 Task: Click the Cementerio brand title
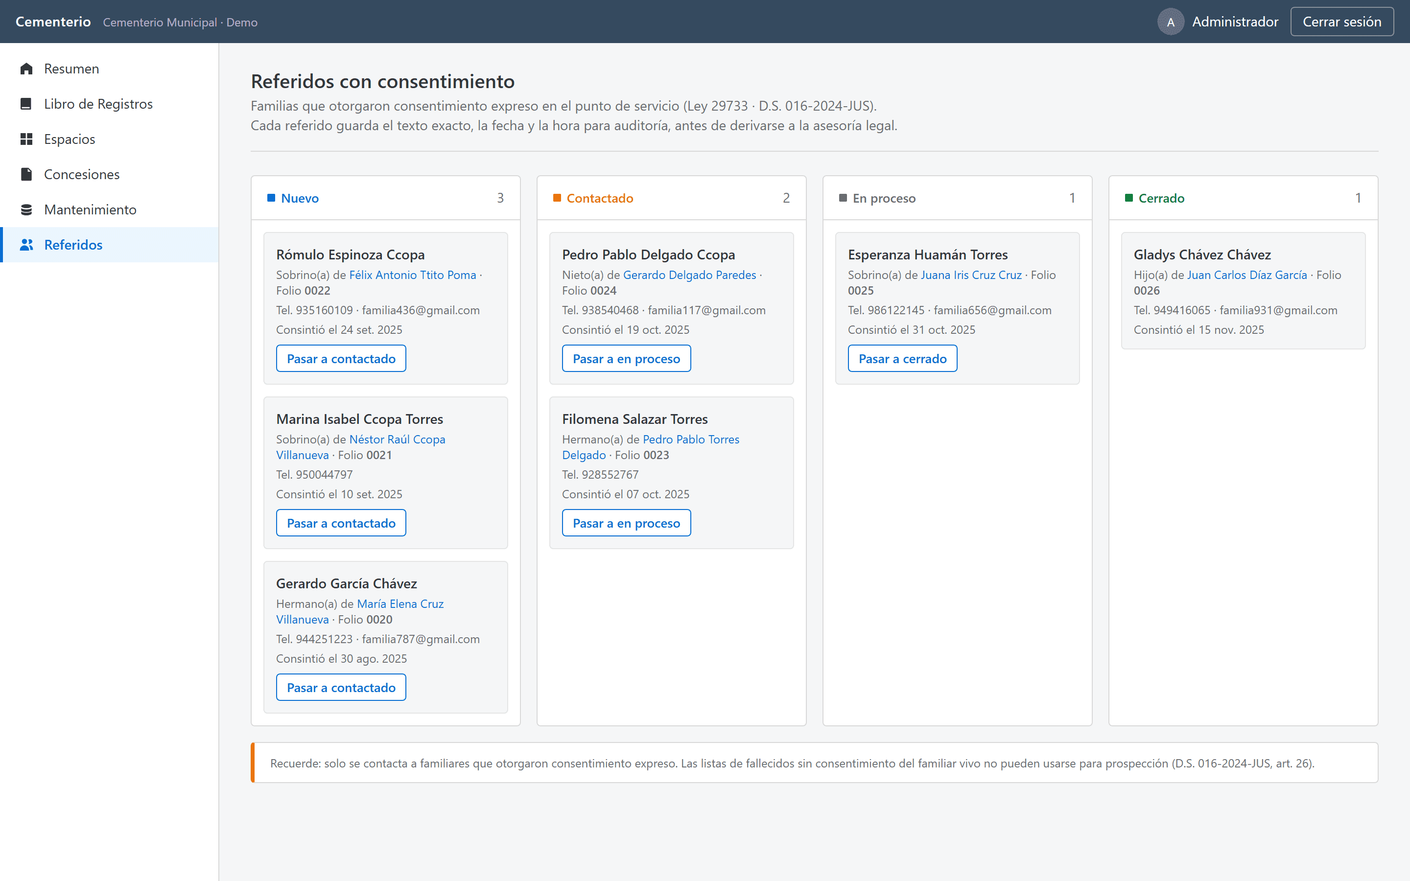point(53,22)
